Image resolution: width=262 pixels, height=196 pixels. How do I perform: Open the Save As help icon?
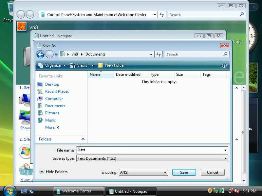(224, 65)
